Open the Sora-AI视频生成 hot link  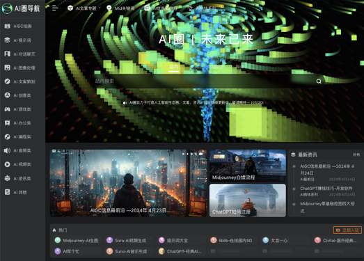(x=127, y=240)
